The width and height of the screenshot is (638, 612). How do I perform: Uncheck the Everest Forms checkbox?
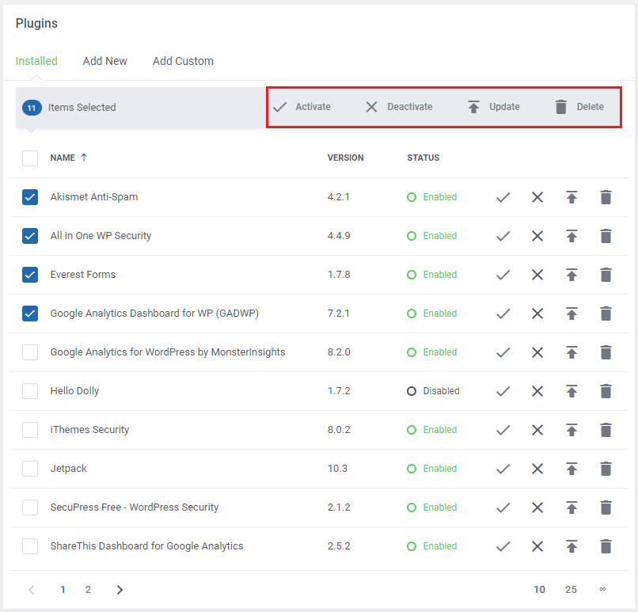(x=30, y=275)
